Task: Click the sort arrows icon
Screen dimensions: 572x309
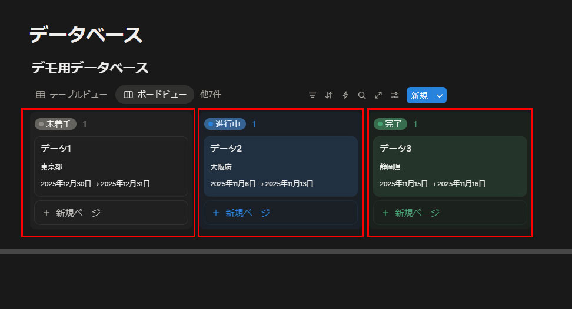Action: point(329,95)
